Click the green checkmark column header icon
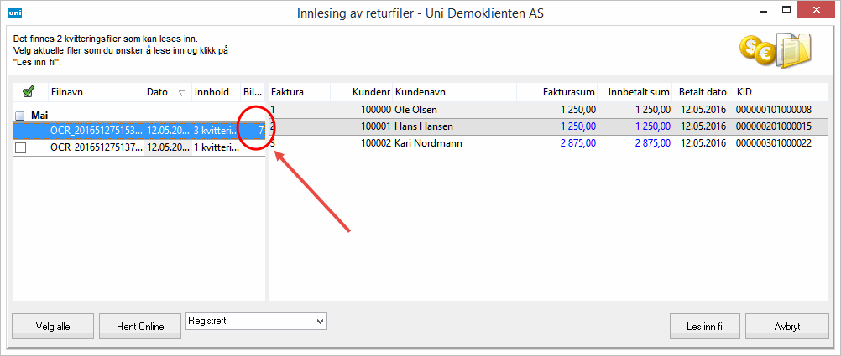 tap(28, 92)
